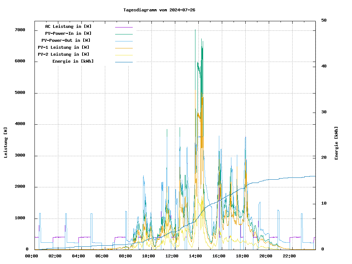Select the AC Leistung in [W] legend label

(x=68, y=26)
